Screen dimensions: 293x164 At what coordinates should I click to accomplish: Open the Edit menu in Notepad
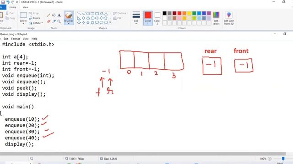[6, 39]
